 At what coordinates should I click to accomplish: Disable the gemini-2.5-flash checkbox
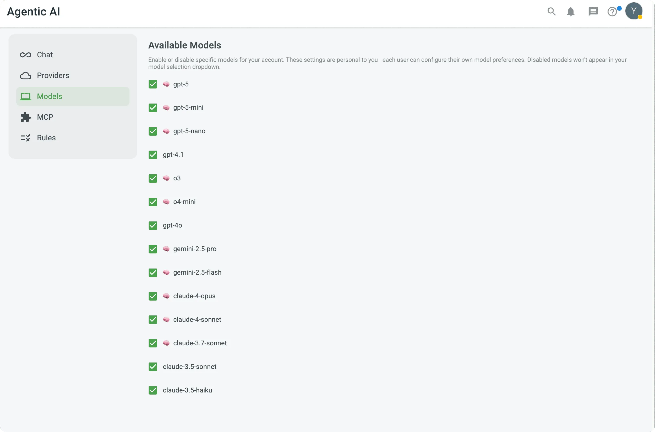[153, 273]
